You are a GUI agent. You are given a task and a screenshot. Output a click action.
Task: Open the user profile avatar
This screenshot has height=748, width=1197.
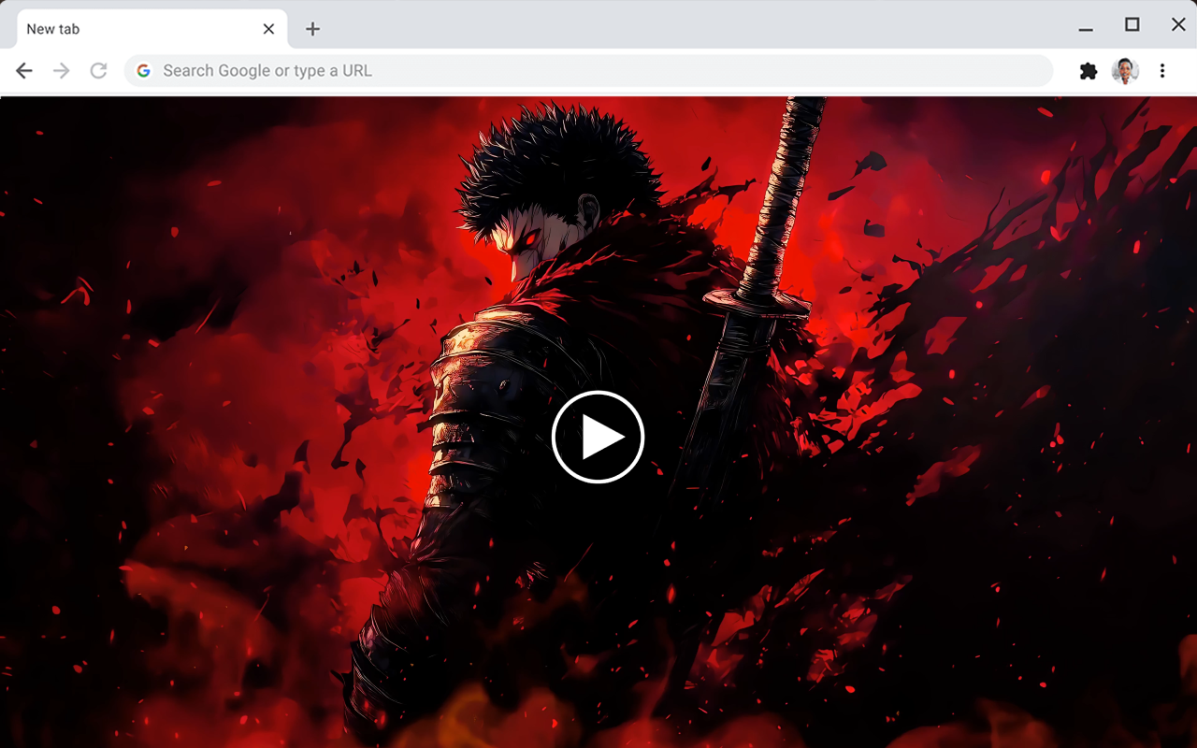[x=1125, y=71]
